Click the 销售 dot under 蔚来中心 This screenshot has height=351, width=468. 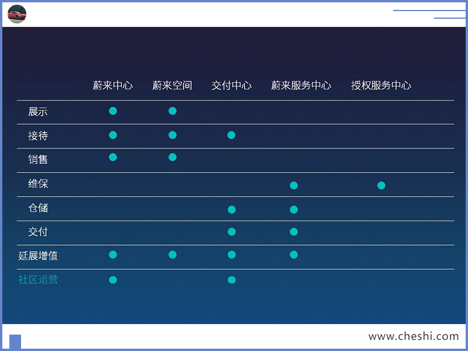(113, 157)
